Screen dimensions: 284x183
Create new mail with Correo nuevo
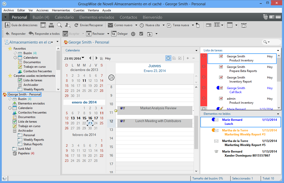tap(120, 25)
